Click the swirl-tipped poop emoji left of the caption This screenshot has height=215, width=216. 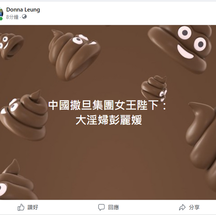tap(23, 116)
